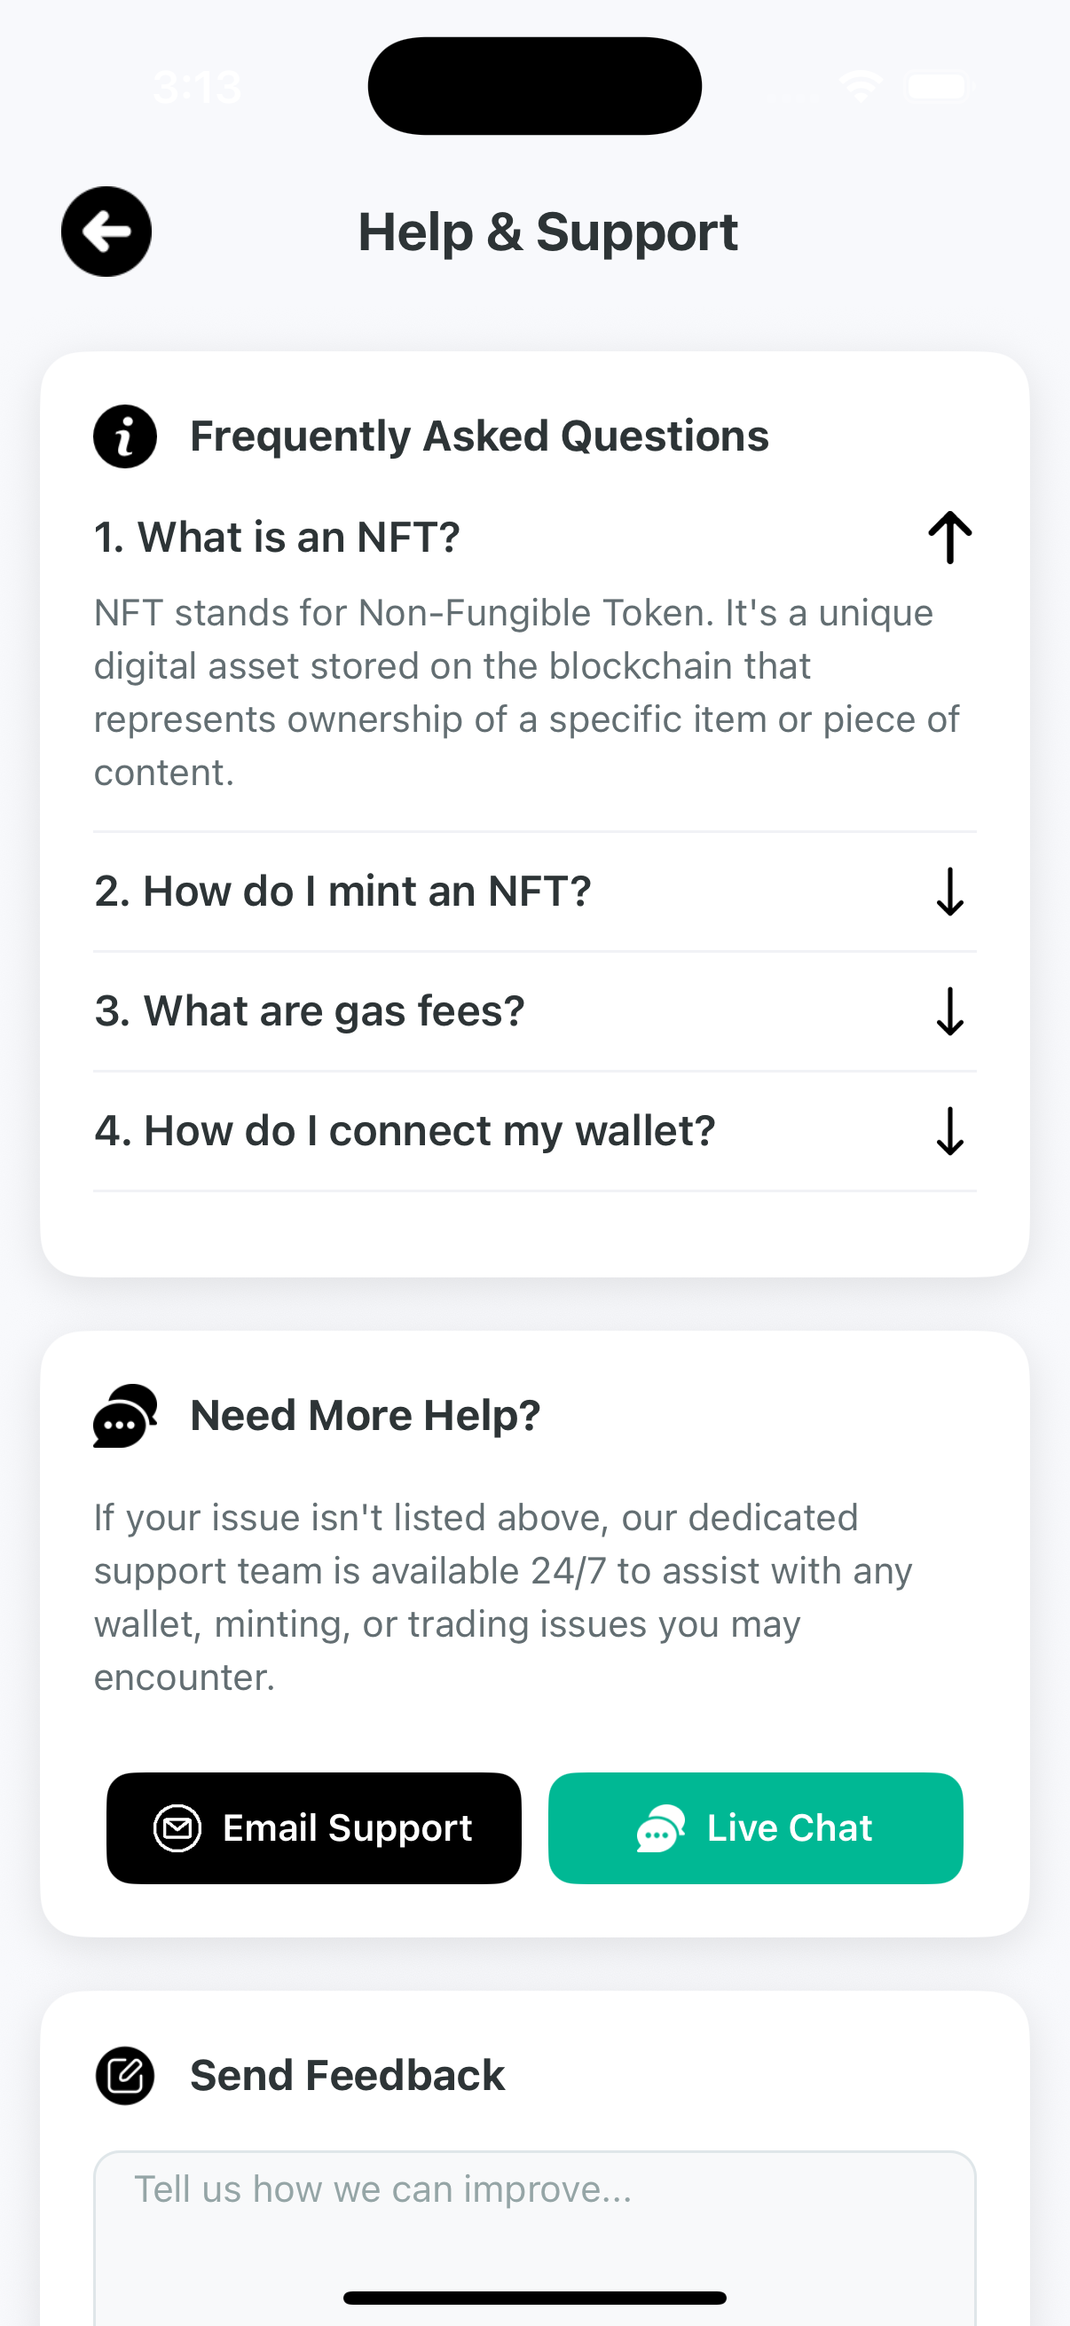Tap the Wi-Fi status icon
1070x2326 pixels.
[x=861, y=87]
